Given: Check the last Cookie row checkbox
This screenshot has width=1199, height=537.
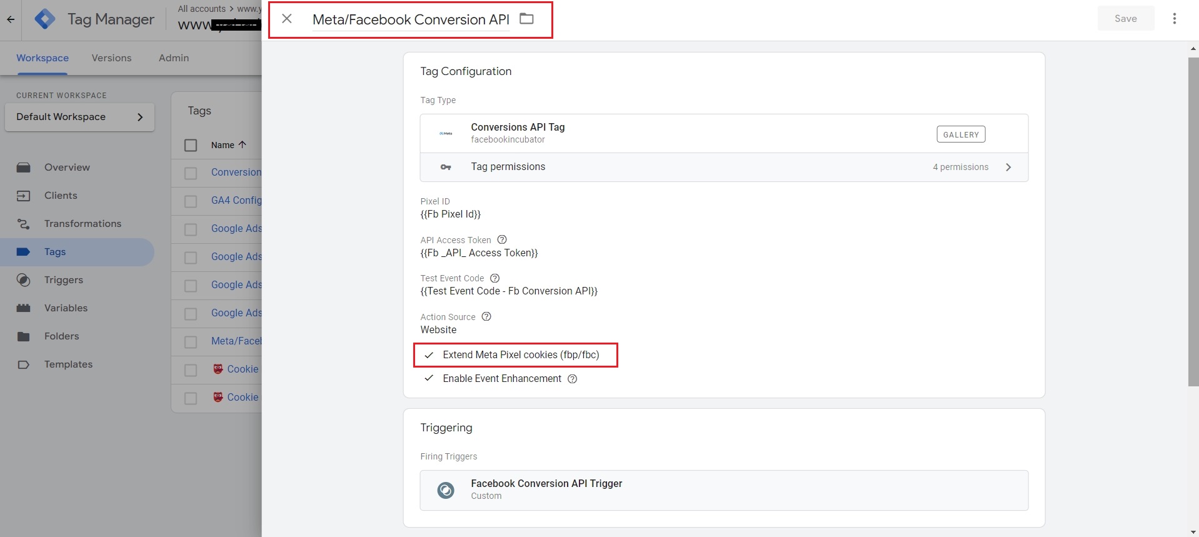Looking at the screenshot, I should pyautogui.click(x=191, y=398).
